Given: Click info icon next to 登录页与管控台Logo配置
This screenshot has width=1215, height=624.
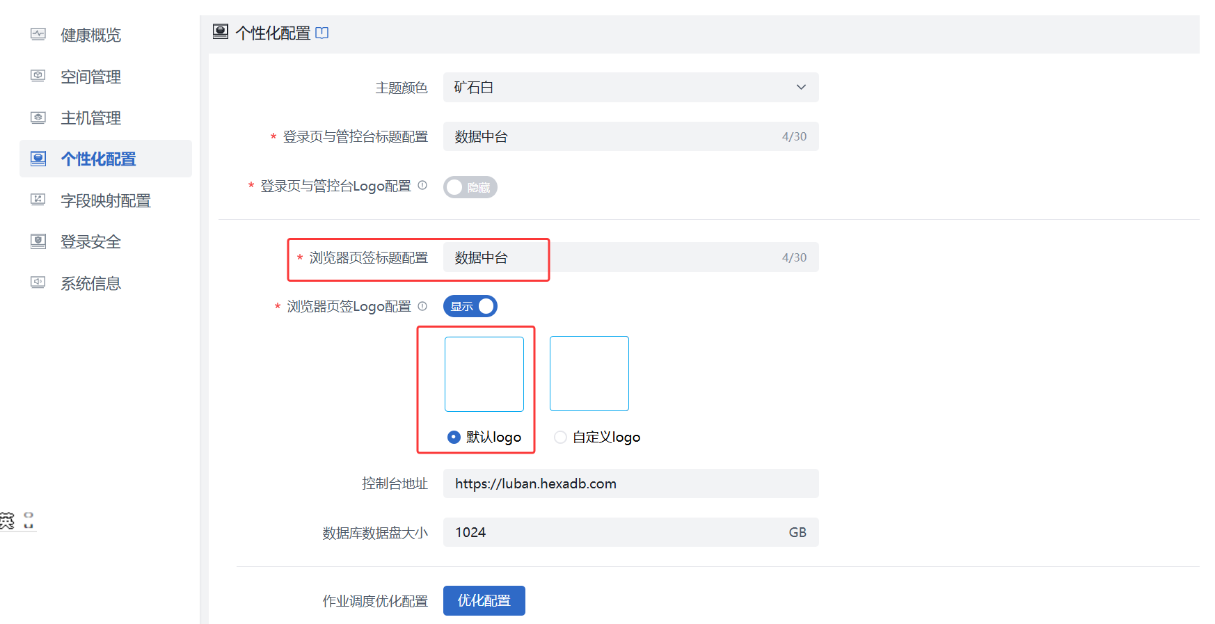Looking at the screenshot, I should 422,186.
